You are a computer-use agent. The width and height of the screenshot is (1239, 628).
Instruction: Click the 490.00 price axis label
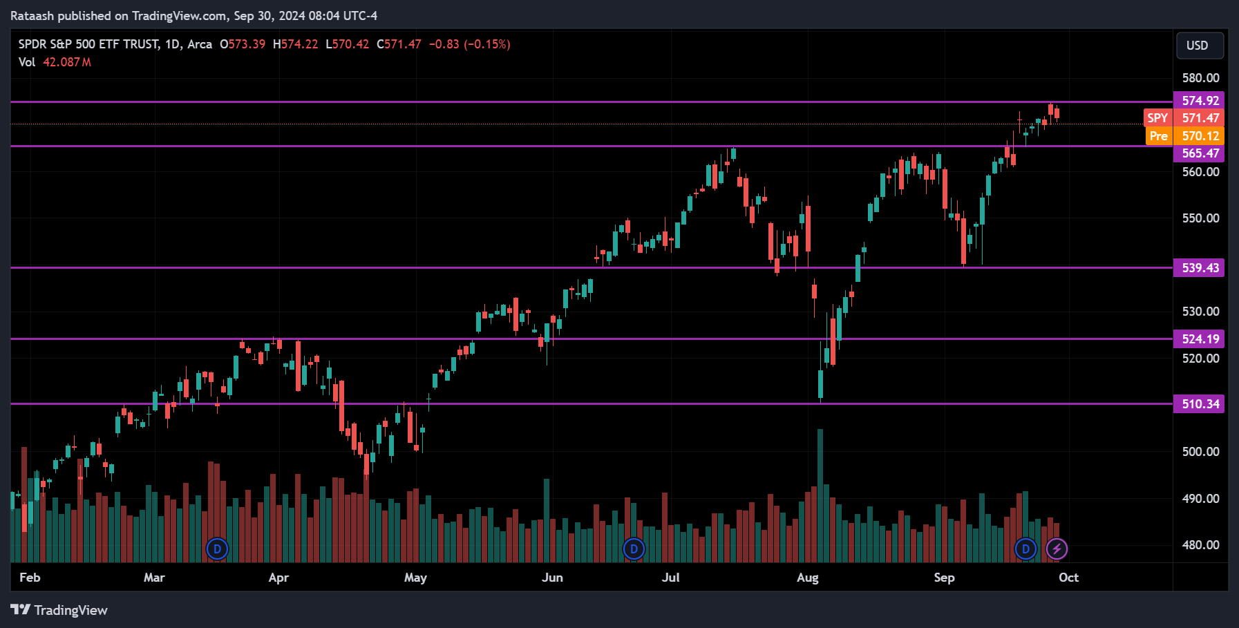point(1201,499)
